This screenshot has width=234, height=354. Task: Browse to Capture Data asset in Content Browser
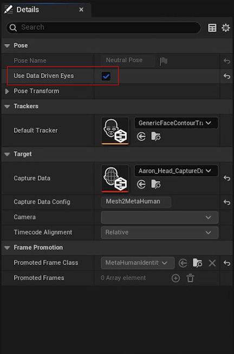click(155, 184)
